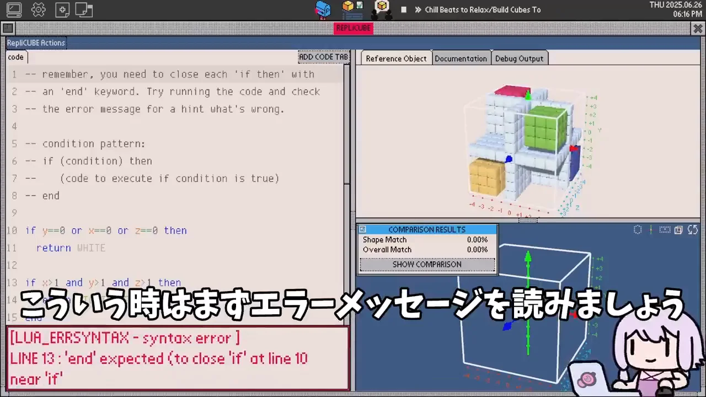This screenshot has width=706, height=397.
Task: Toggle the dotted cube outline view icon
Action: (638, 230)
